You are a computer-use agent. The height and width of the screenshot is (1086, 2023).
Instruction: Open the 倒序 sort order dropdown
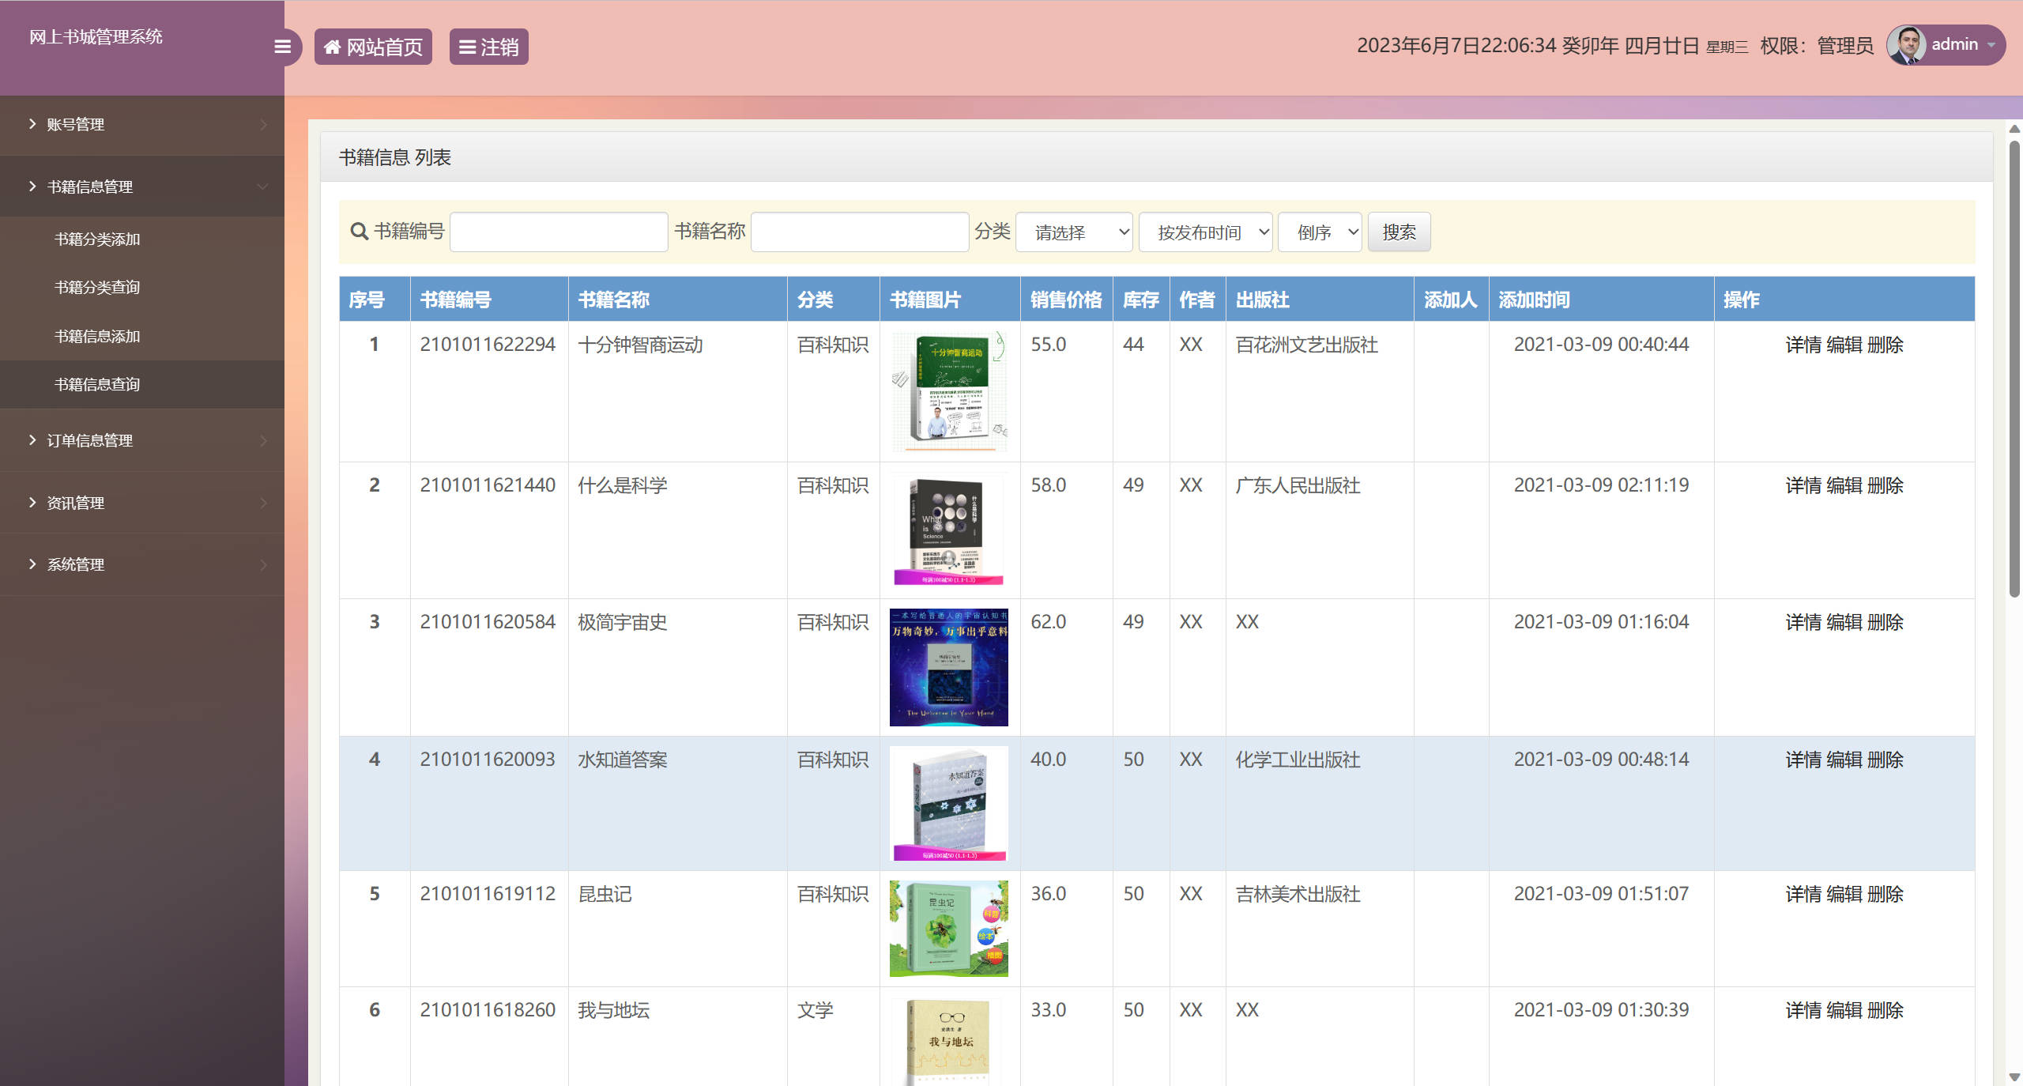pos(1319,232)
